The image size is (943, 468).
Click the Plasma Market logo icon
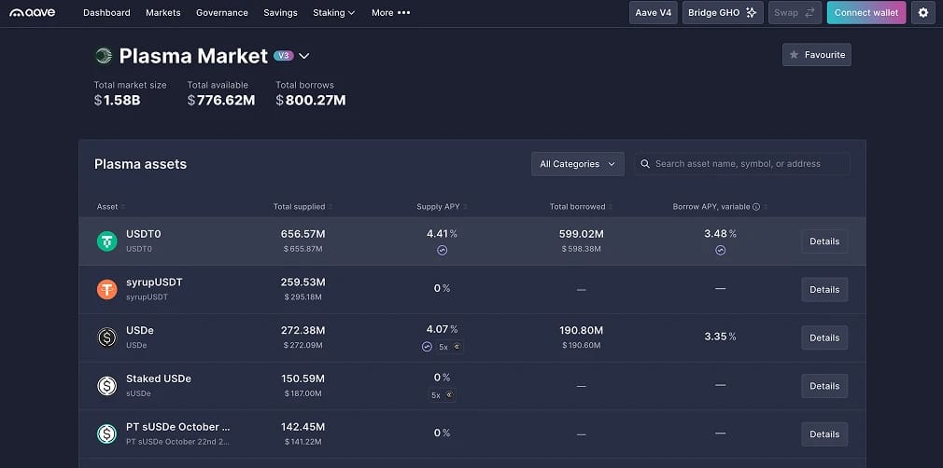104,56
